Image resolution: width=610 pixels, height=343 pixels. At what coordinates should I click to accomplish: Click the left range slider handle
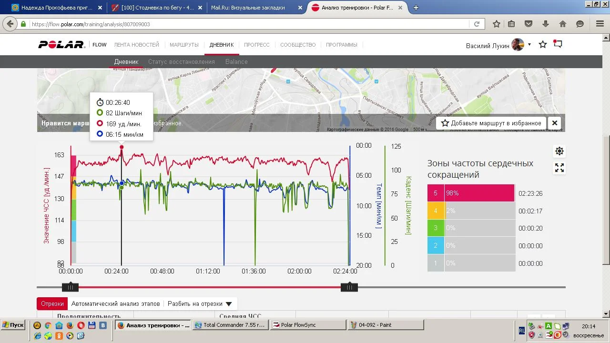(x=71, y=287)
